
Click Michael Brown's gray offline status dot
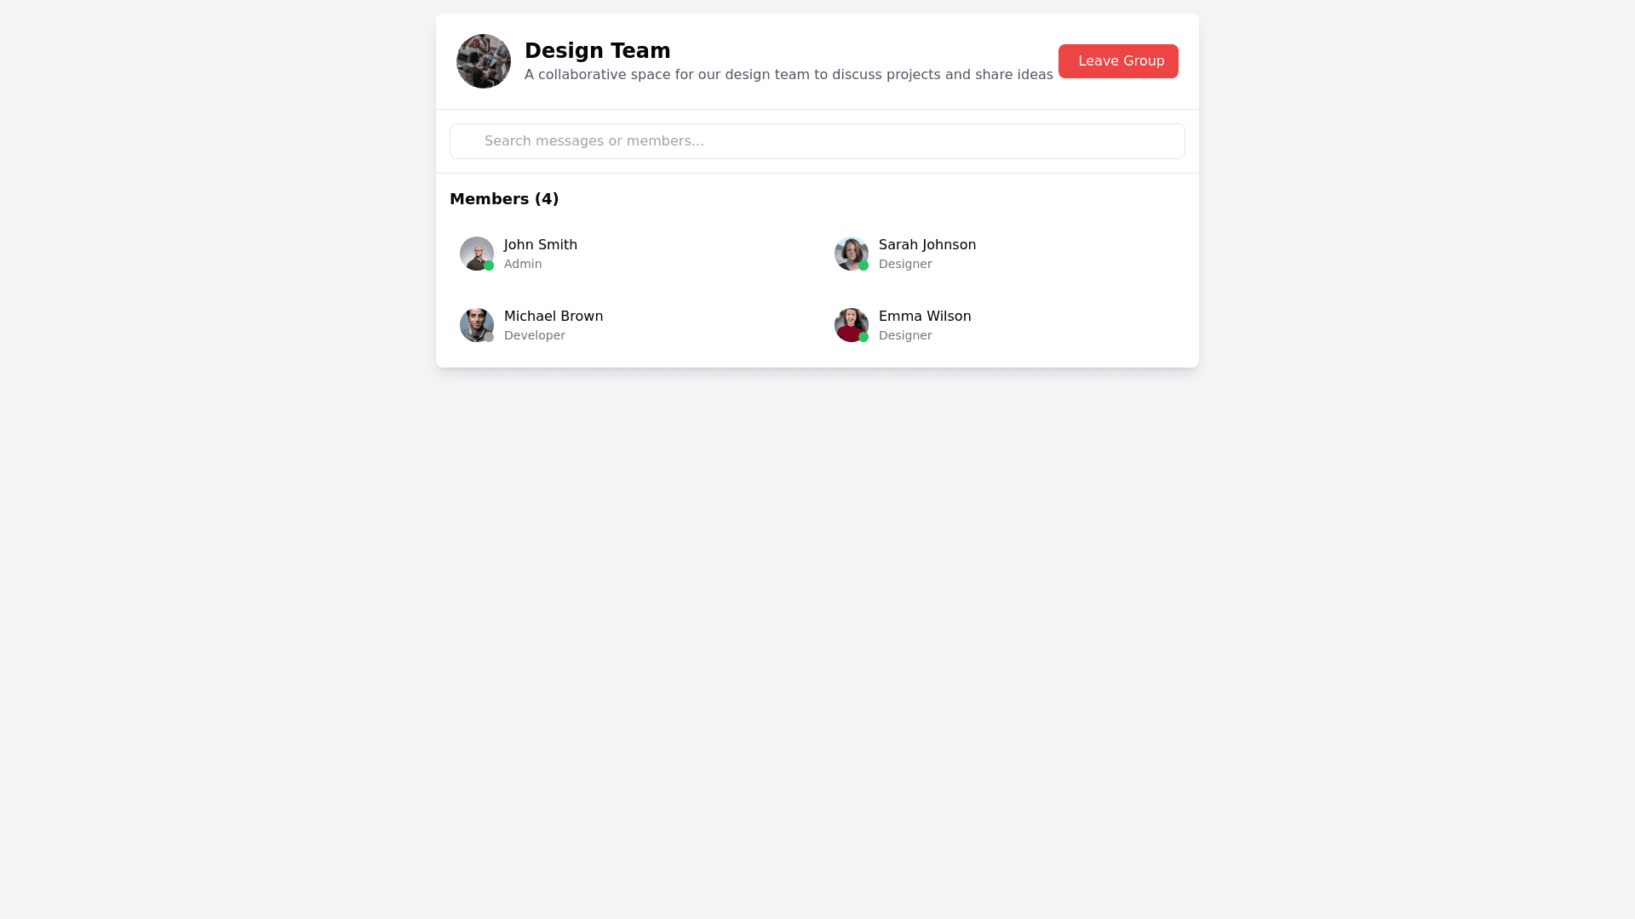489,337
